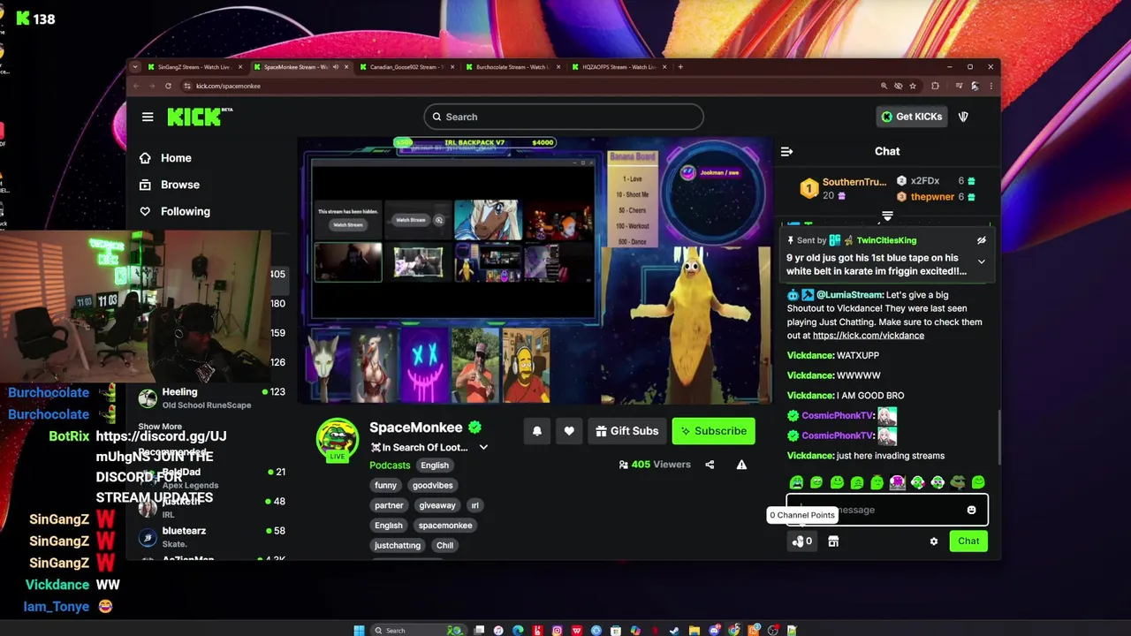Click the Gift Subs button
1131x636 pixels.
pyautogui.click(x=627, y=431)
